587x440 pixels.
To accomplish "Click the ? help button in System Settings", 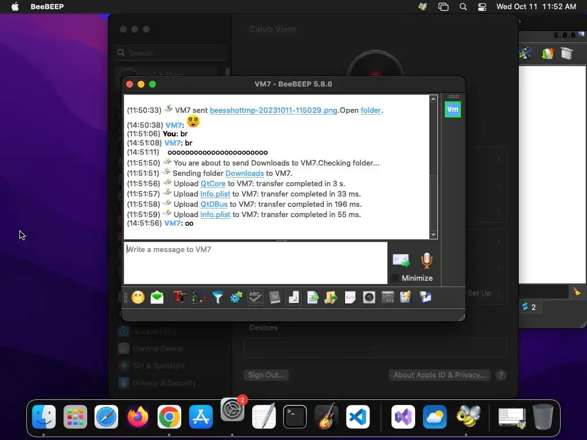I will click(501, 375).
